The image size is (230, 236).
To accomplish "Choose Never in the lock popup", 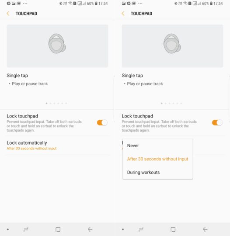I will click(158, 146).
